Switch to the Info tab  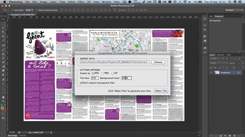(x=211, y=16)
